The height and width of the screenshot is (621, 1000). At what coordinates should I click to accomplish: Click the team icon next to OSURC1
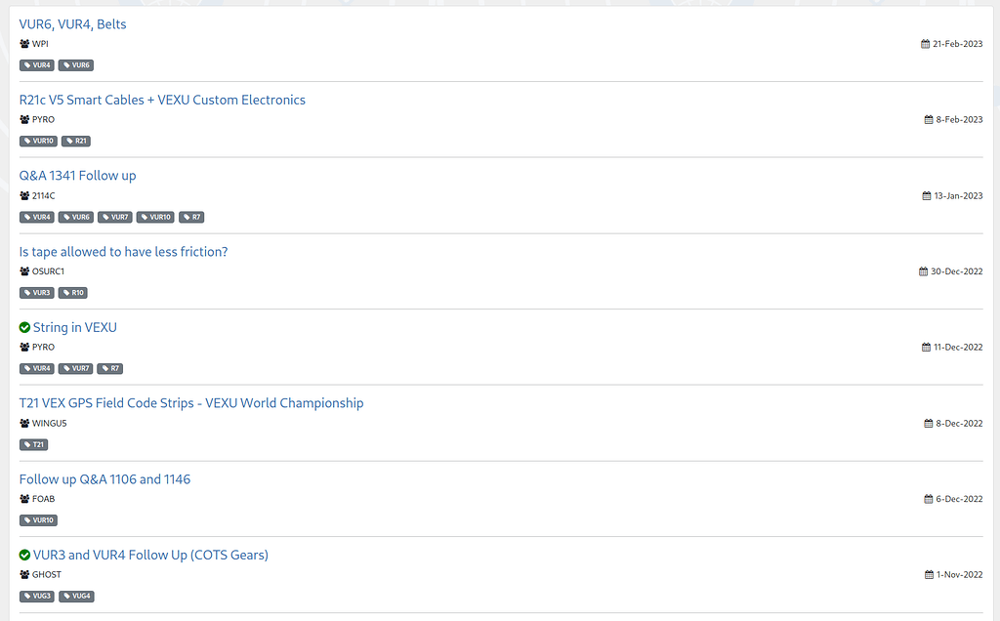point(24,271)
